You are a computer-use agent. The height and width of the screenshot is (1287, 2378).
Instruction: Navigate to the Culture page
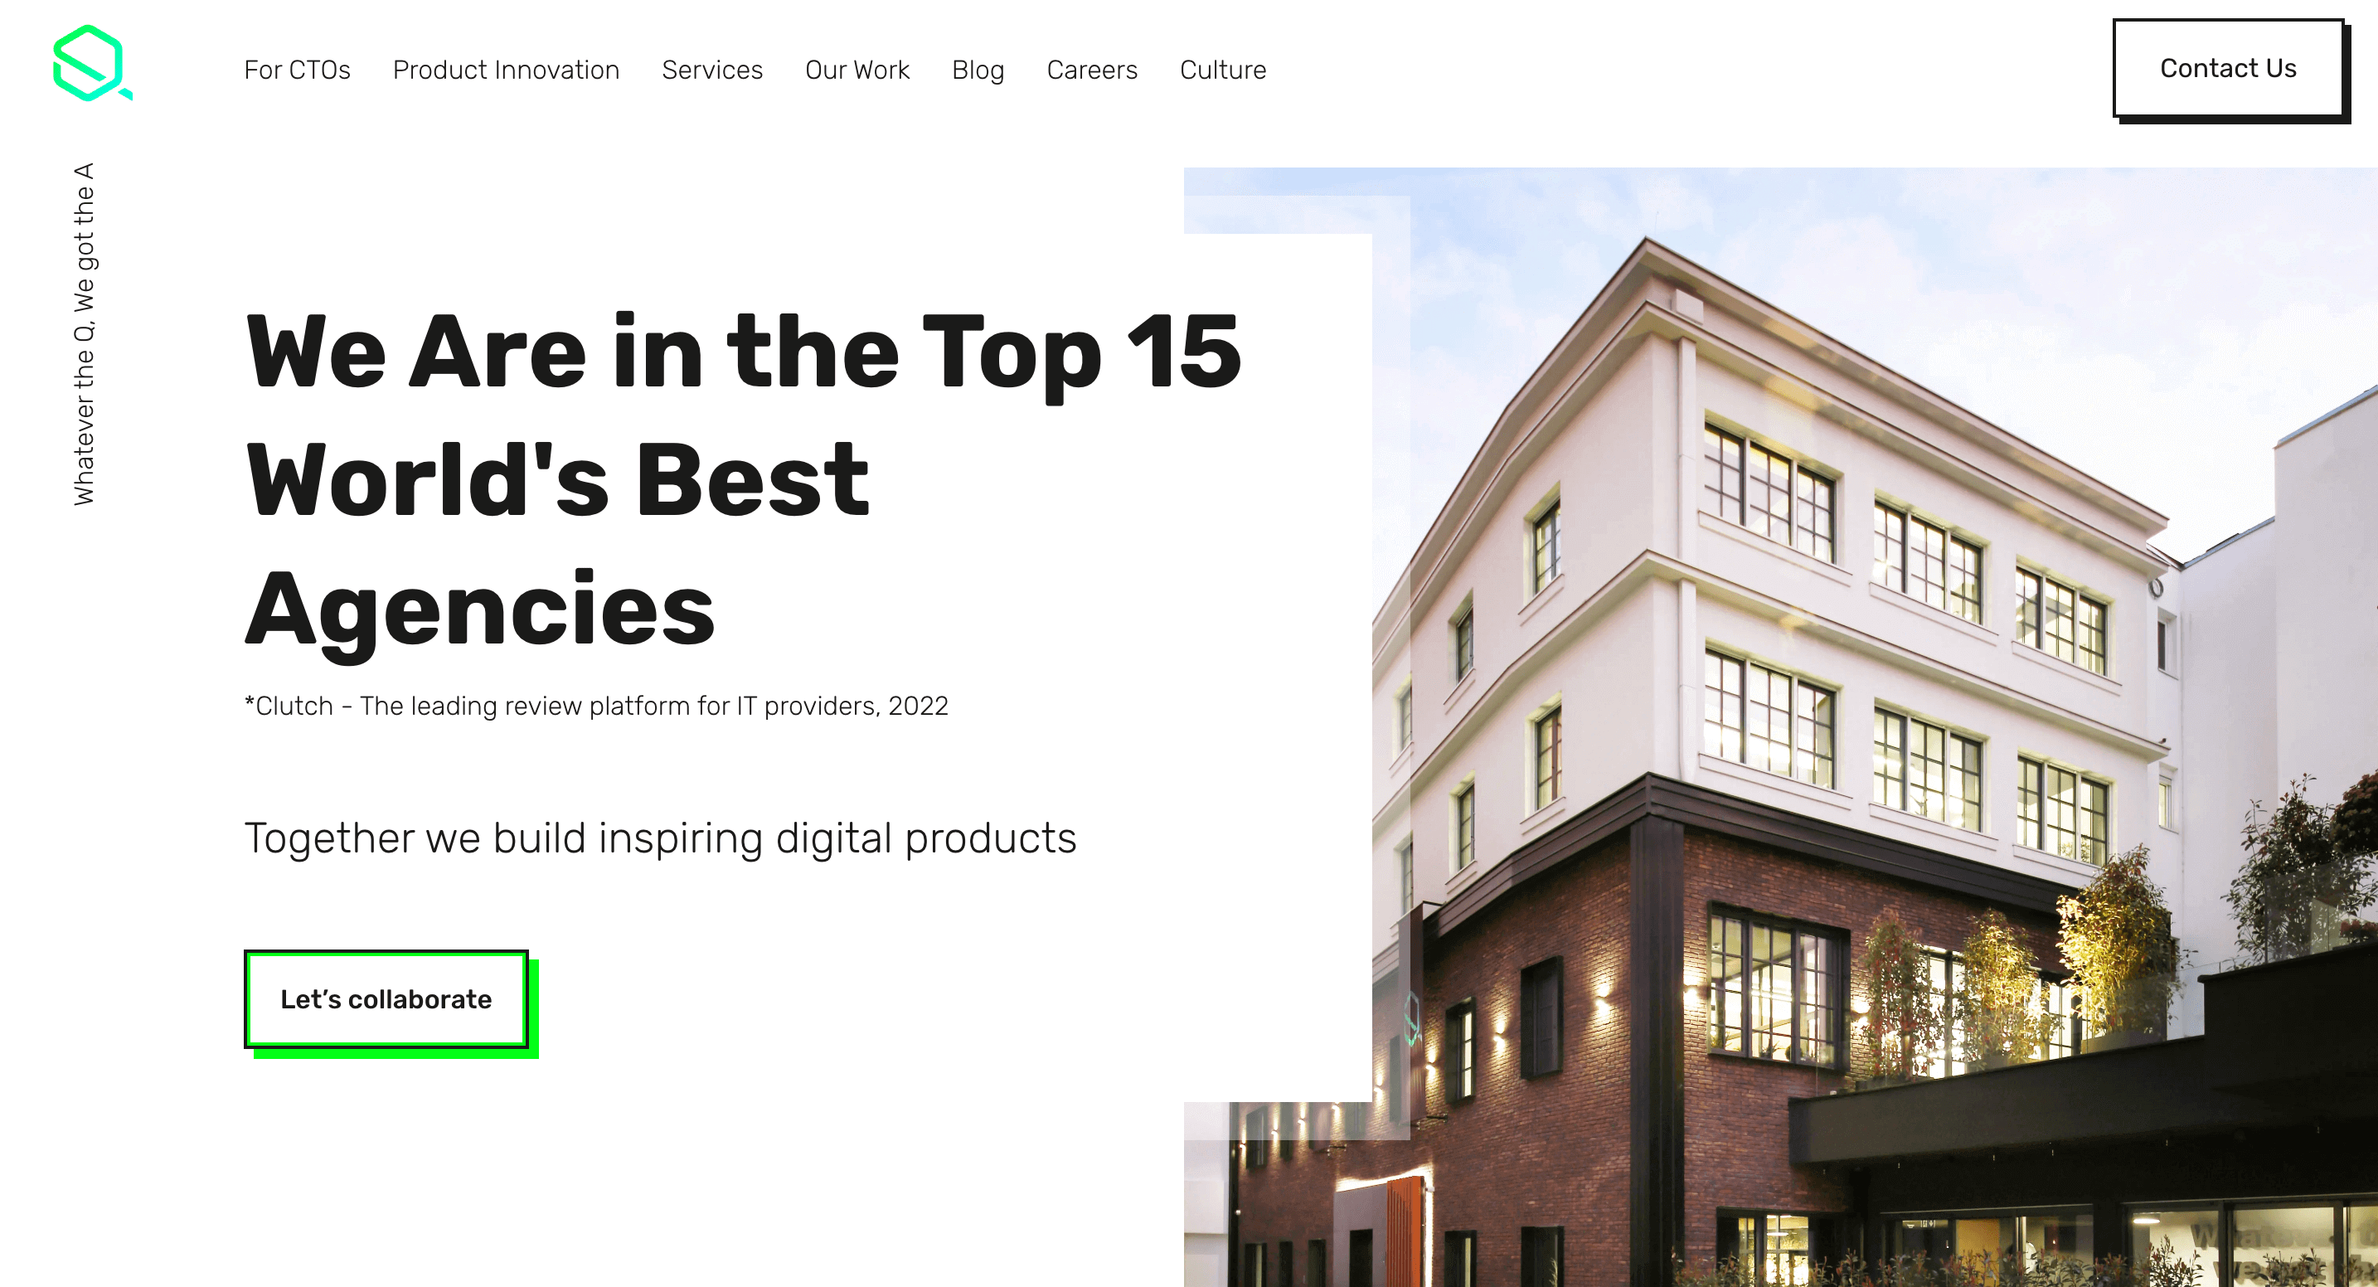pyautogui.click(x=1222, y=70)
